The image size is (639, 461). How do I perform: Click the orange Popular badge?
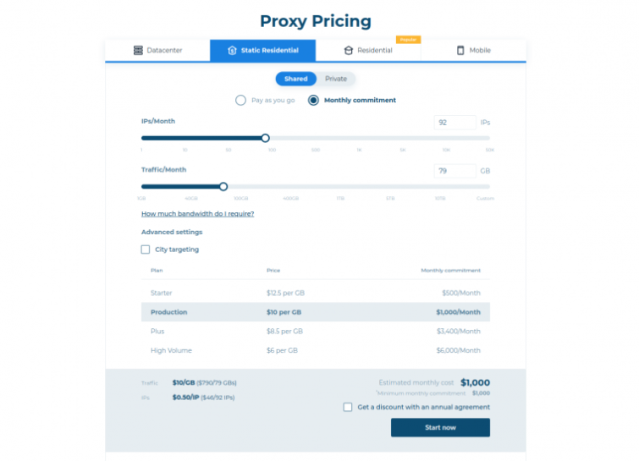tap(408, 40)
